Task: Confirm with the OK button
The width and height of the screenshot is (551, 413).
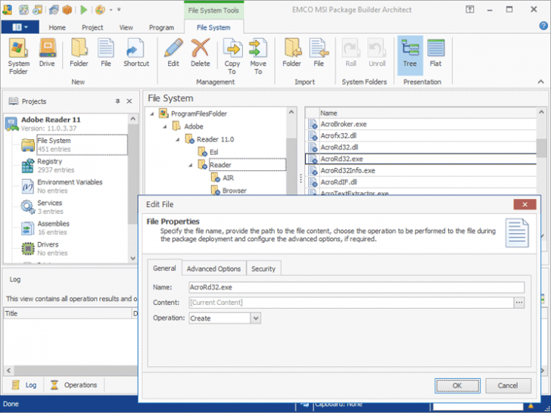Action: pyautogui.click(x=457, y=386)
